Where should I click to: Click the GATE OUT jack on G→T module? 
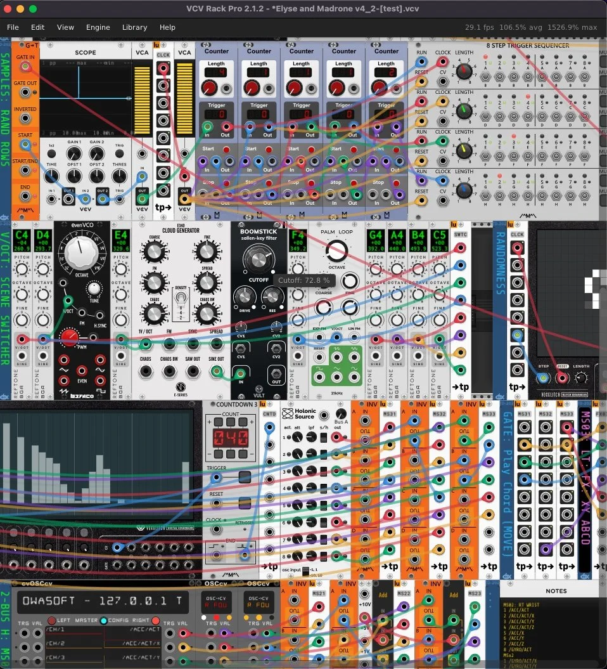[x=25, y=92]
